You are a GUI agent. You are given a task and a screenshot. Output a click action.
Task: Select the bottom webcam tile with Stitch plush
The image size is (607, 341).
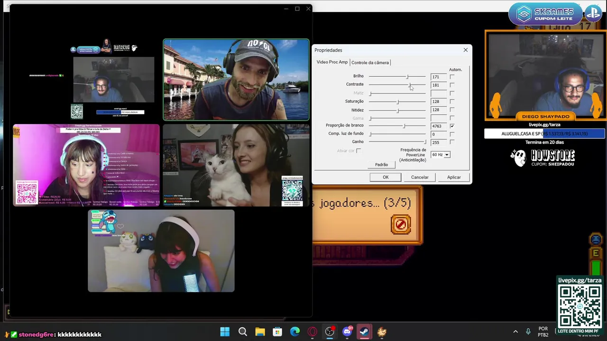(x=161, y=251)
